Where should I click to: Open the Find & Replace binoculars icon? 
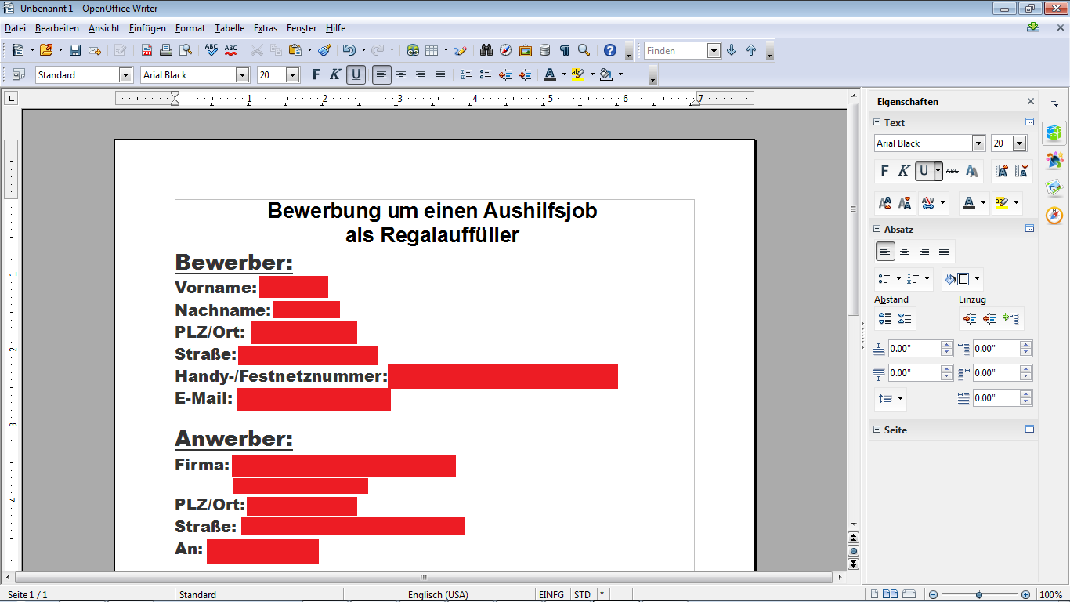click(486, 50)
